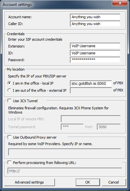Click the Port field showing 5090

(109, 127)
